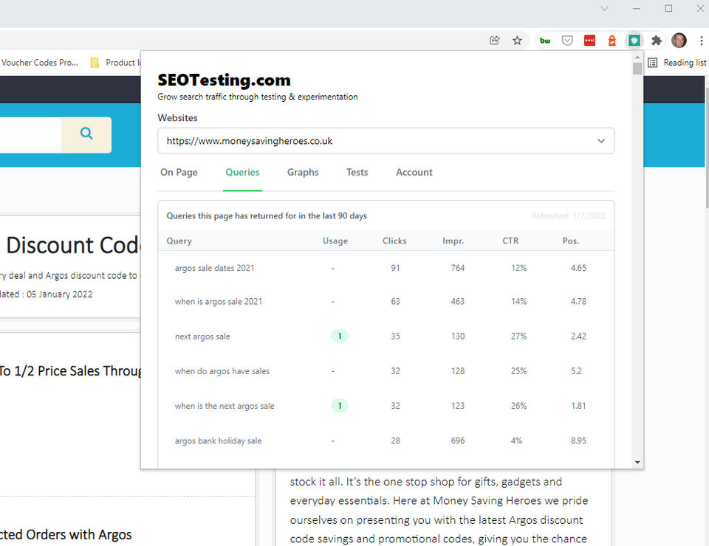
Task: Select query 'argos sale dates 2021'
Action: [214, 268]
